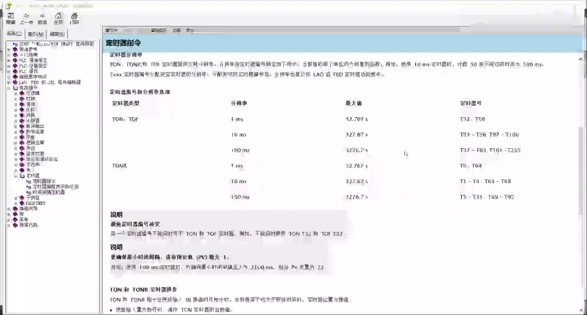Click the scroll-down arrow of content pane

point(581,310)
